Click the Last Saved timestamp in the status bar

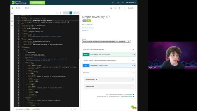(x=28, y=109)
